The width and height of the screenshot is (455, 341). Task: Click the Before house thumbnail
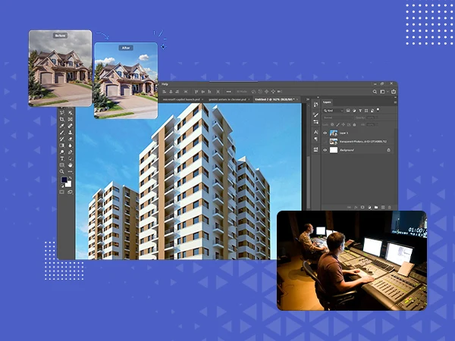tap(60, 68)
